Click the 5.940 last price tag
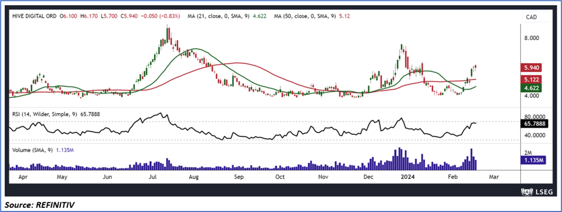The height and width of the screenshot is (212, 562). tap(531, 68)
